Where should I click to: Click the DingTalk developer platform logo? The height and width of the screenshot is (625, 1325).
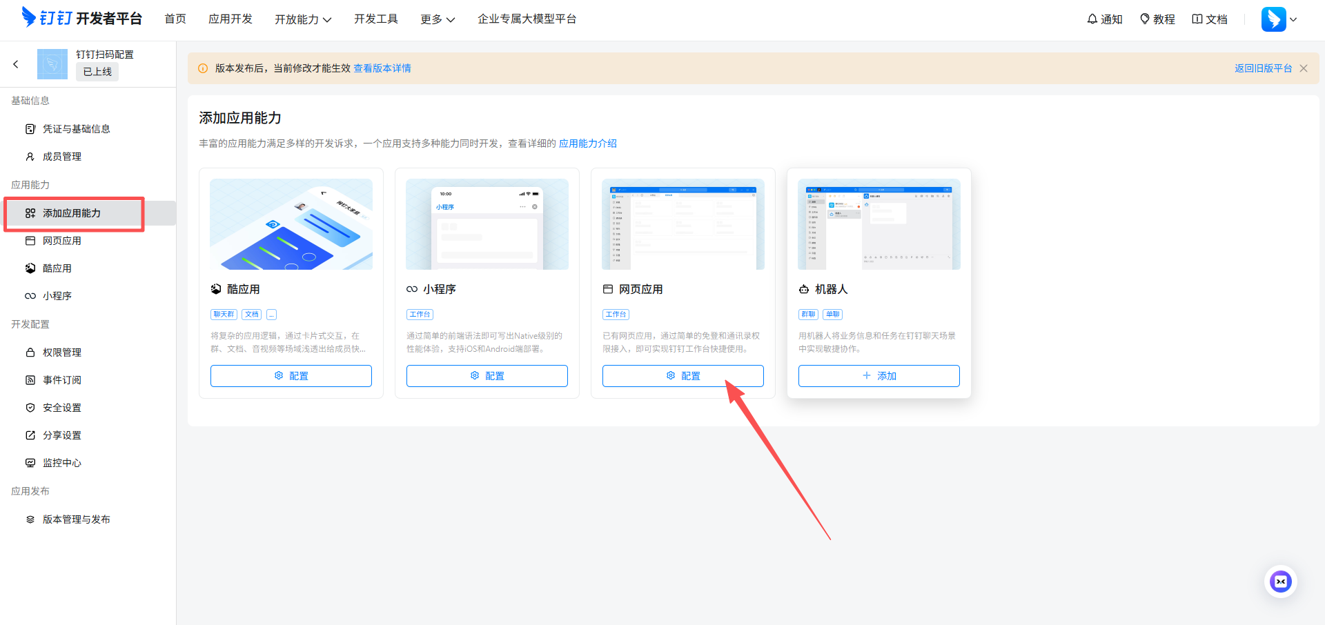click(x=81, y=18)
